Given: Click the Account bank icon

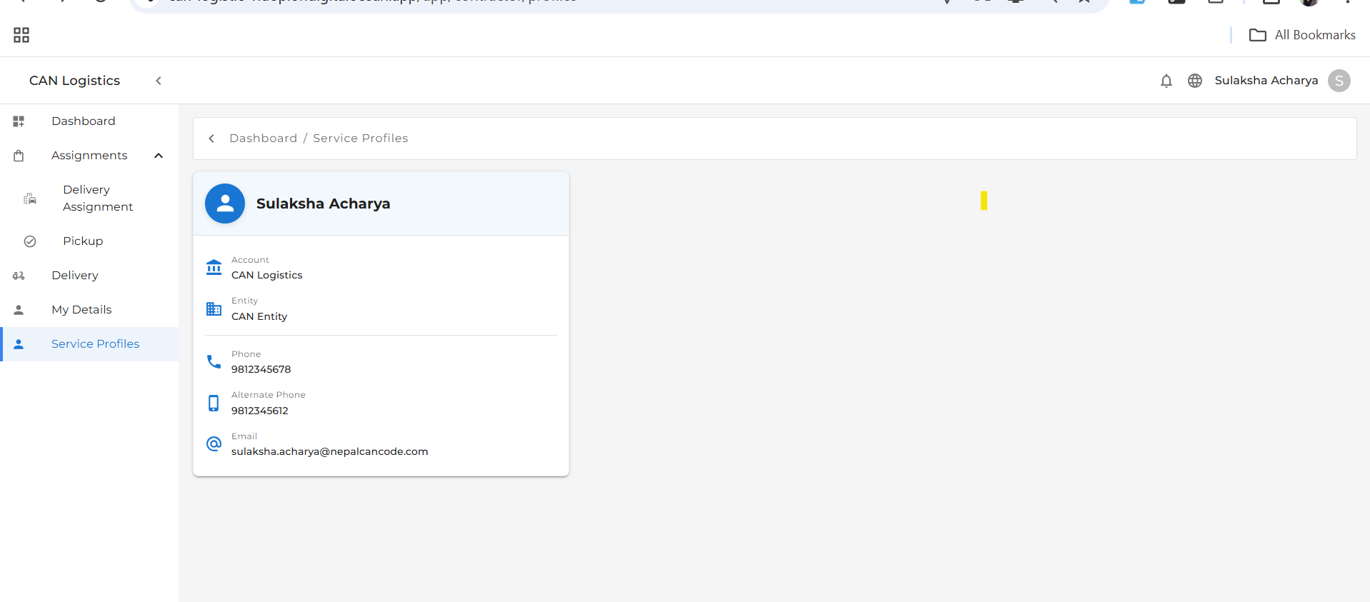Looking at the screenshot, I should coord(214,268).
